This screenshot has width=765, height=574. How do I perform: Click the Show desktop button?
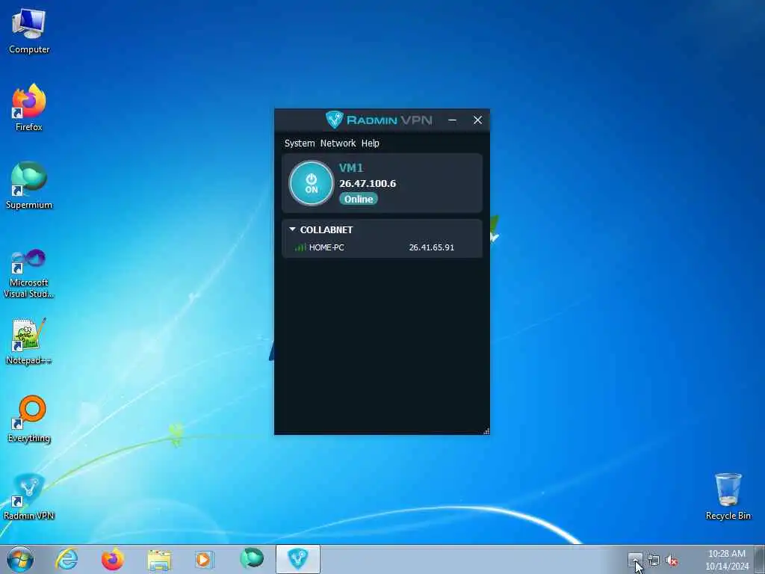(x=760, y=559)
